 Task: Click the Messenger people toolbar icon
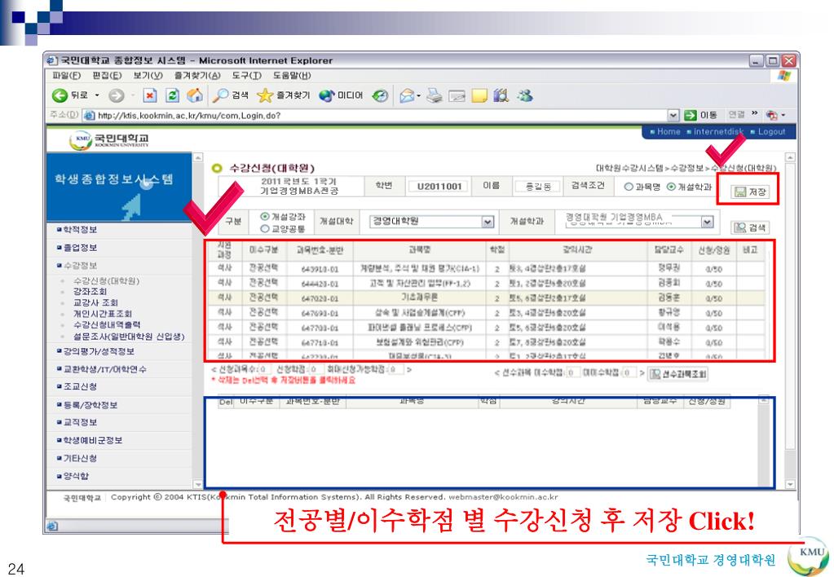[525, 95]
